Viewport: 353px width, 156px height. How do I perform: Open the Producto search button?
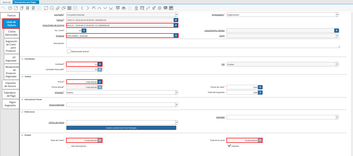pos(176,36)
